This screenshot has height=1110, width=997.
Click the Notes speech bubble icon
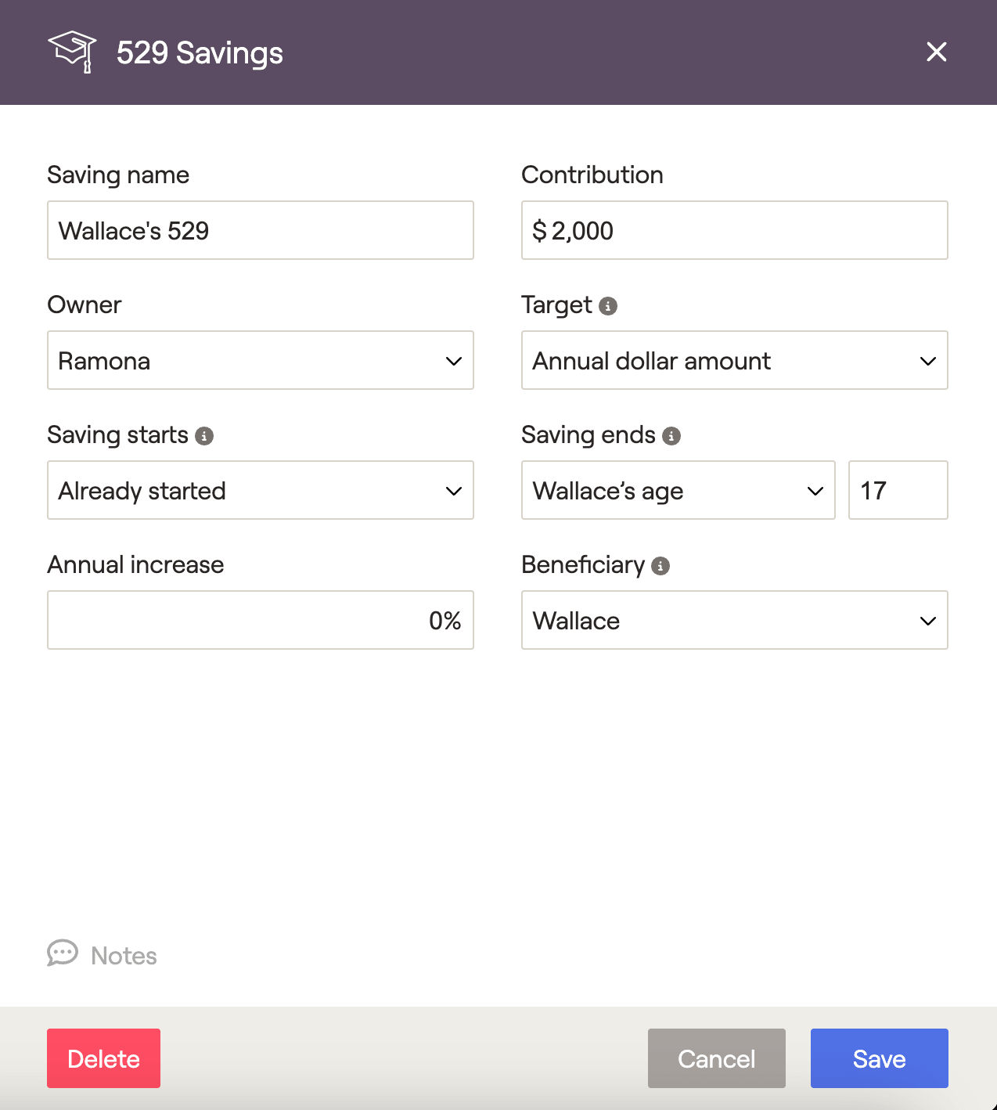pos(63,953)
